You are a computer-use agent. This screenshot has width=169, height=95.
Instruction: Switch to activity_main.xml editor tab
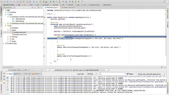69,8
